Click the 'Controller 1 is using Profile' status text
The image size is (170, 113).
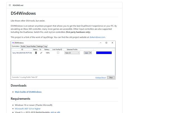[25, 77]
